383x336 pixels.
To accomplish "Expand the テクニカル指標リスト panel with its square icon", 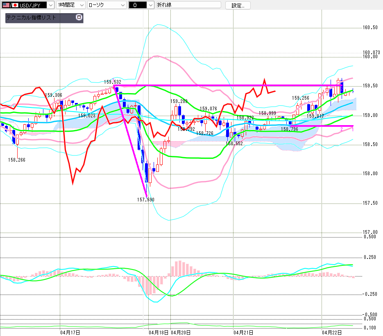I will point(79,18).
